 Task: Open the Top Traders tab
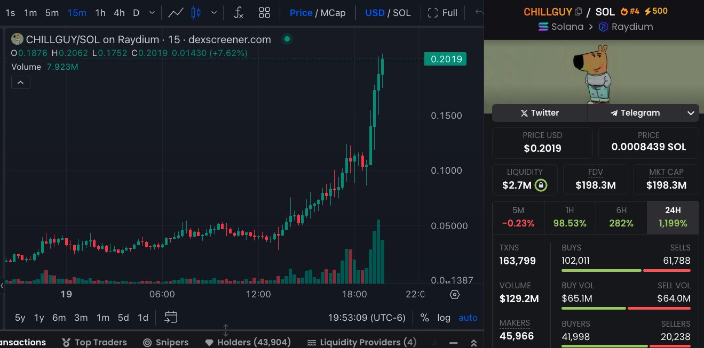(94, 342)
